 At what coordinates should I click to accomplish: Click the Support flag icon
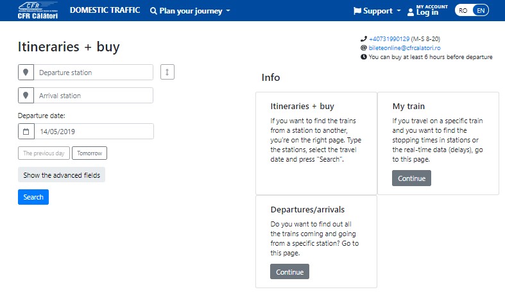click(x=357, y=11)
